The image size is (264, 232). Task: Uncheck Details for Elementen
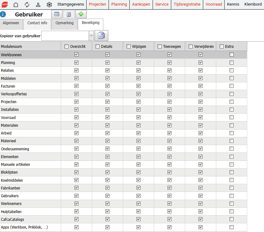(107, 157)
